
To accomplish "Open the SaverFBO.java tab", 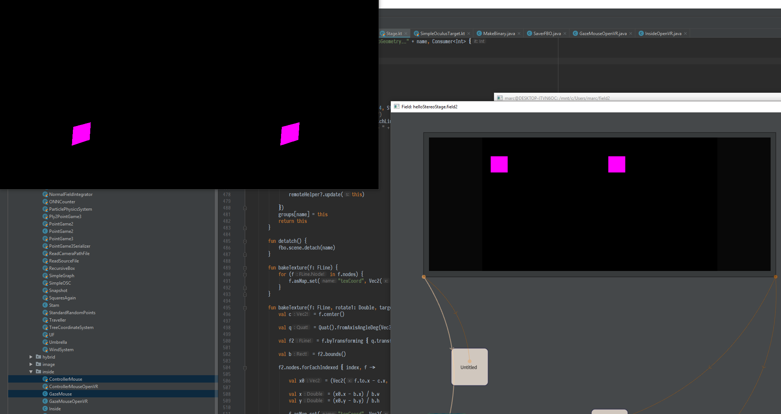I will 547,34.
